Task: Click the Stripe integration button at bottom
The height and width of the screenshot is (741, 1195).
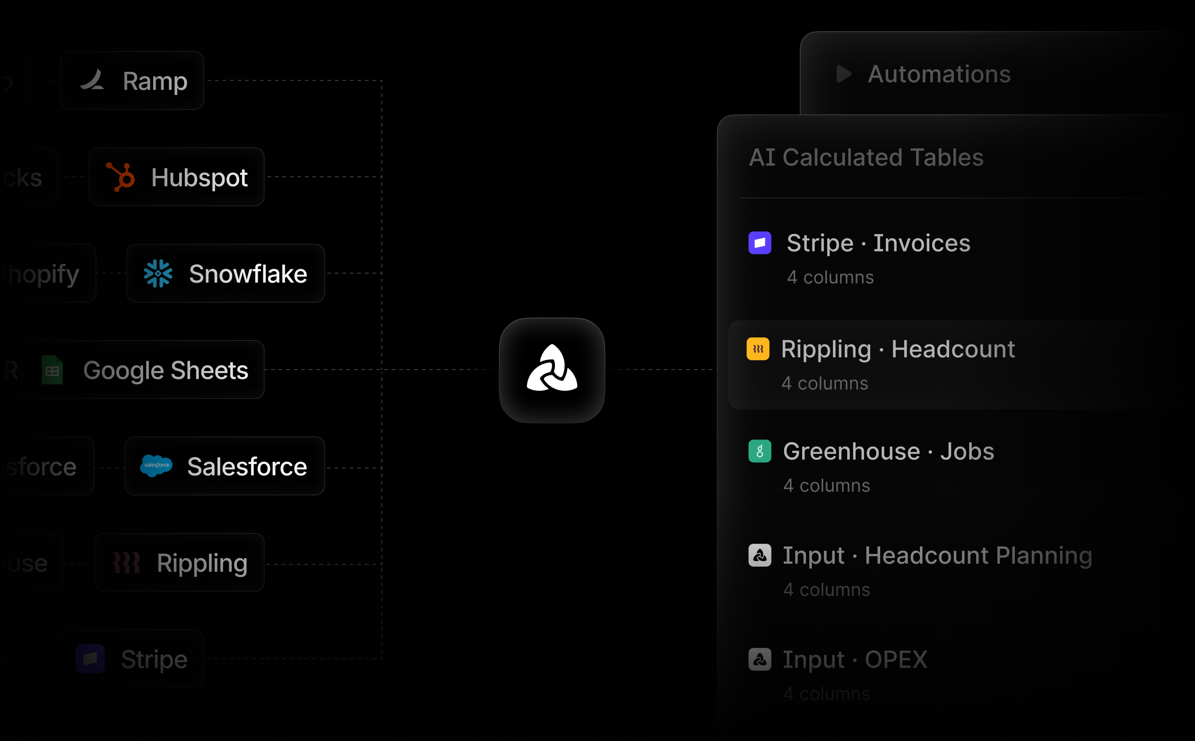Action: click(x=131, y=659)
